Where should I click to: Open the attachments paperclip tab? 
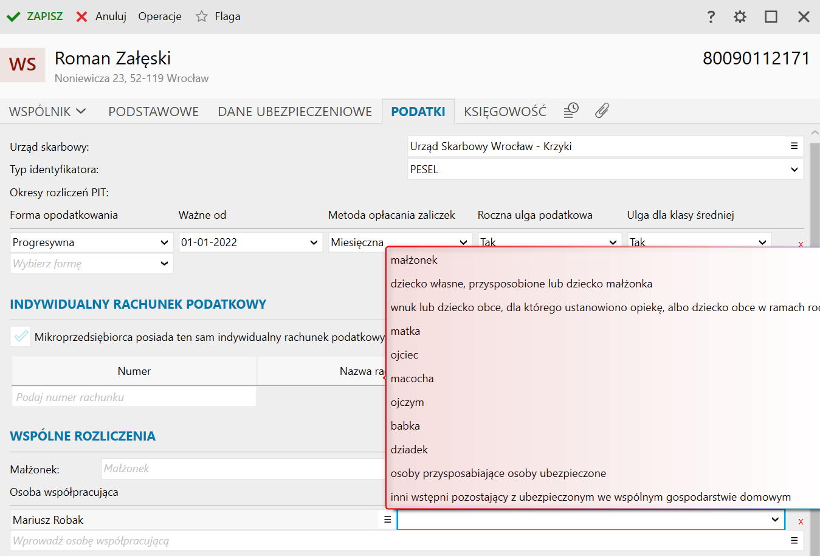(602, 111)
